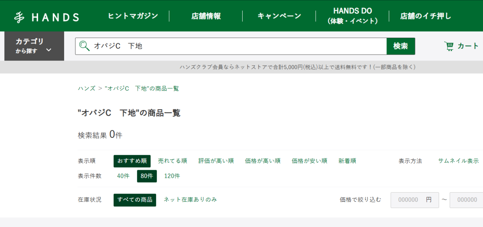Show 120件 per page
The height and width of the screenshot is (227, 483).
point(172,176)
